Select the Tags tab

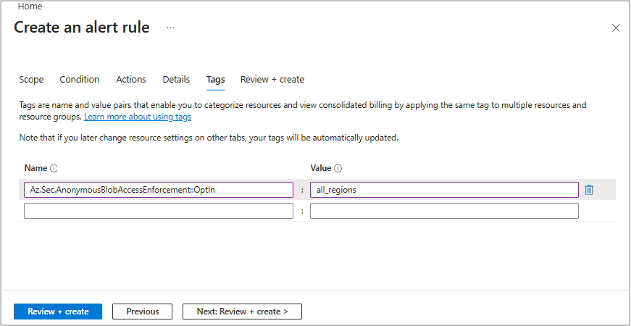point(215,80)
